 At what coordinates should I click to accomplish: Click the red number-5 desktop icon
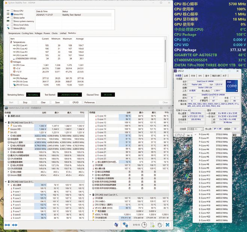[x=187, y=191]
